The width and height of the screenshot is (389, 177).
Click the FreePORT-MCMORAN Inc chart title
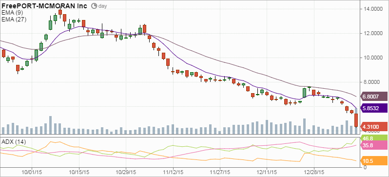(45, 6)
